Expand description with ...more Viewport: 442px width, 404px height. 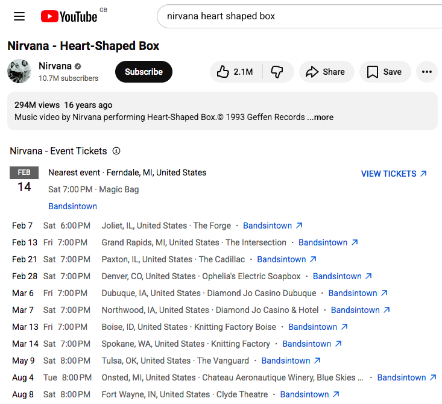tap(320, 117)
